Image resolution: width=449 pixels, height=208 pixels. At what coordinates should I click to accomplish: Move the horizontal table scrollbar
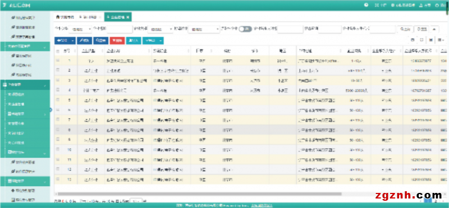[200, 193]
